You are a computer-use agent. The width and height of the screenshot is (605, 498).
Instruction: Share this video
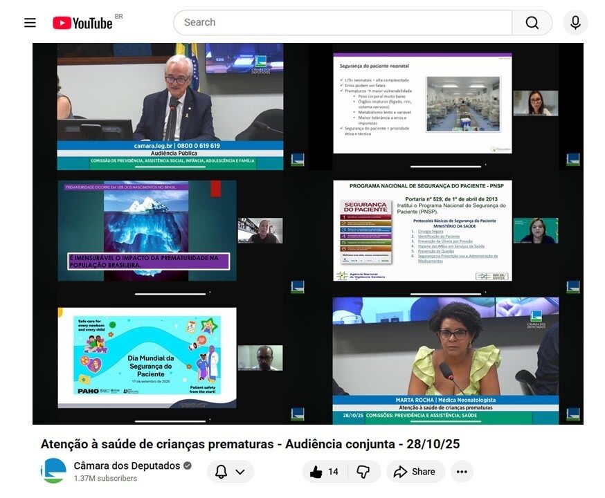click(415, 472)
